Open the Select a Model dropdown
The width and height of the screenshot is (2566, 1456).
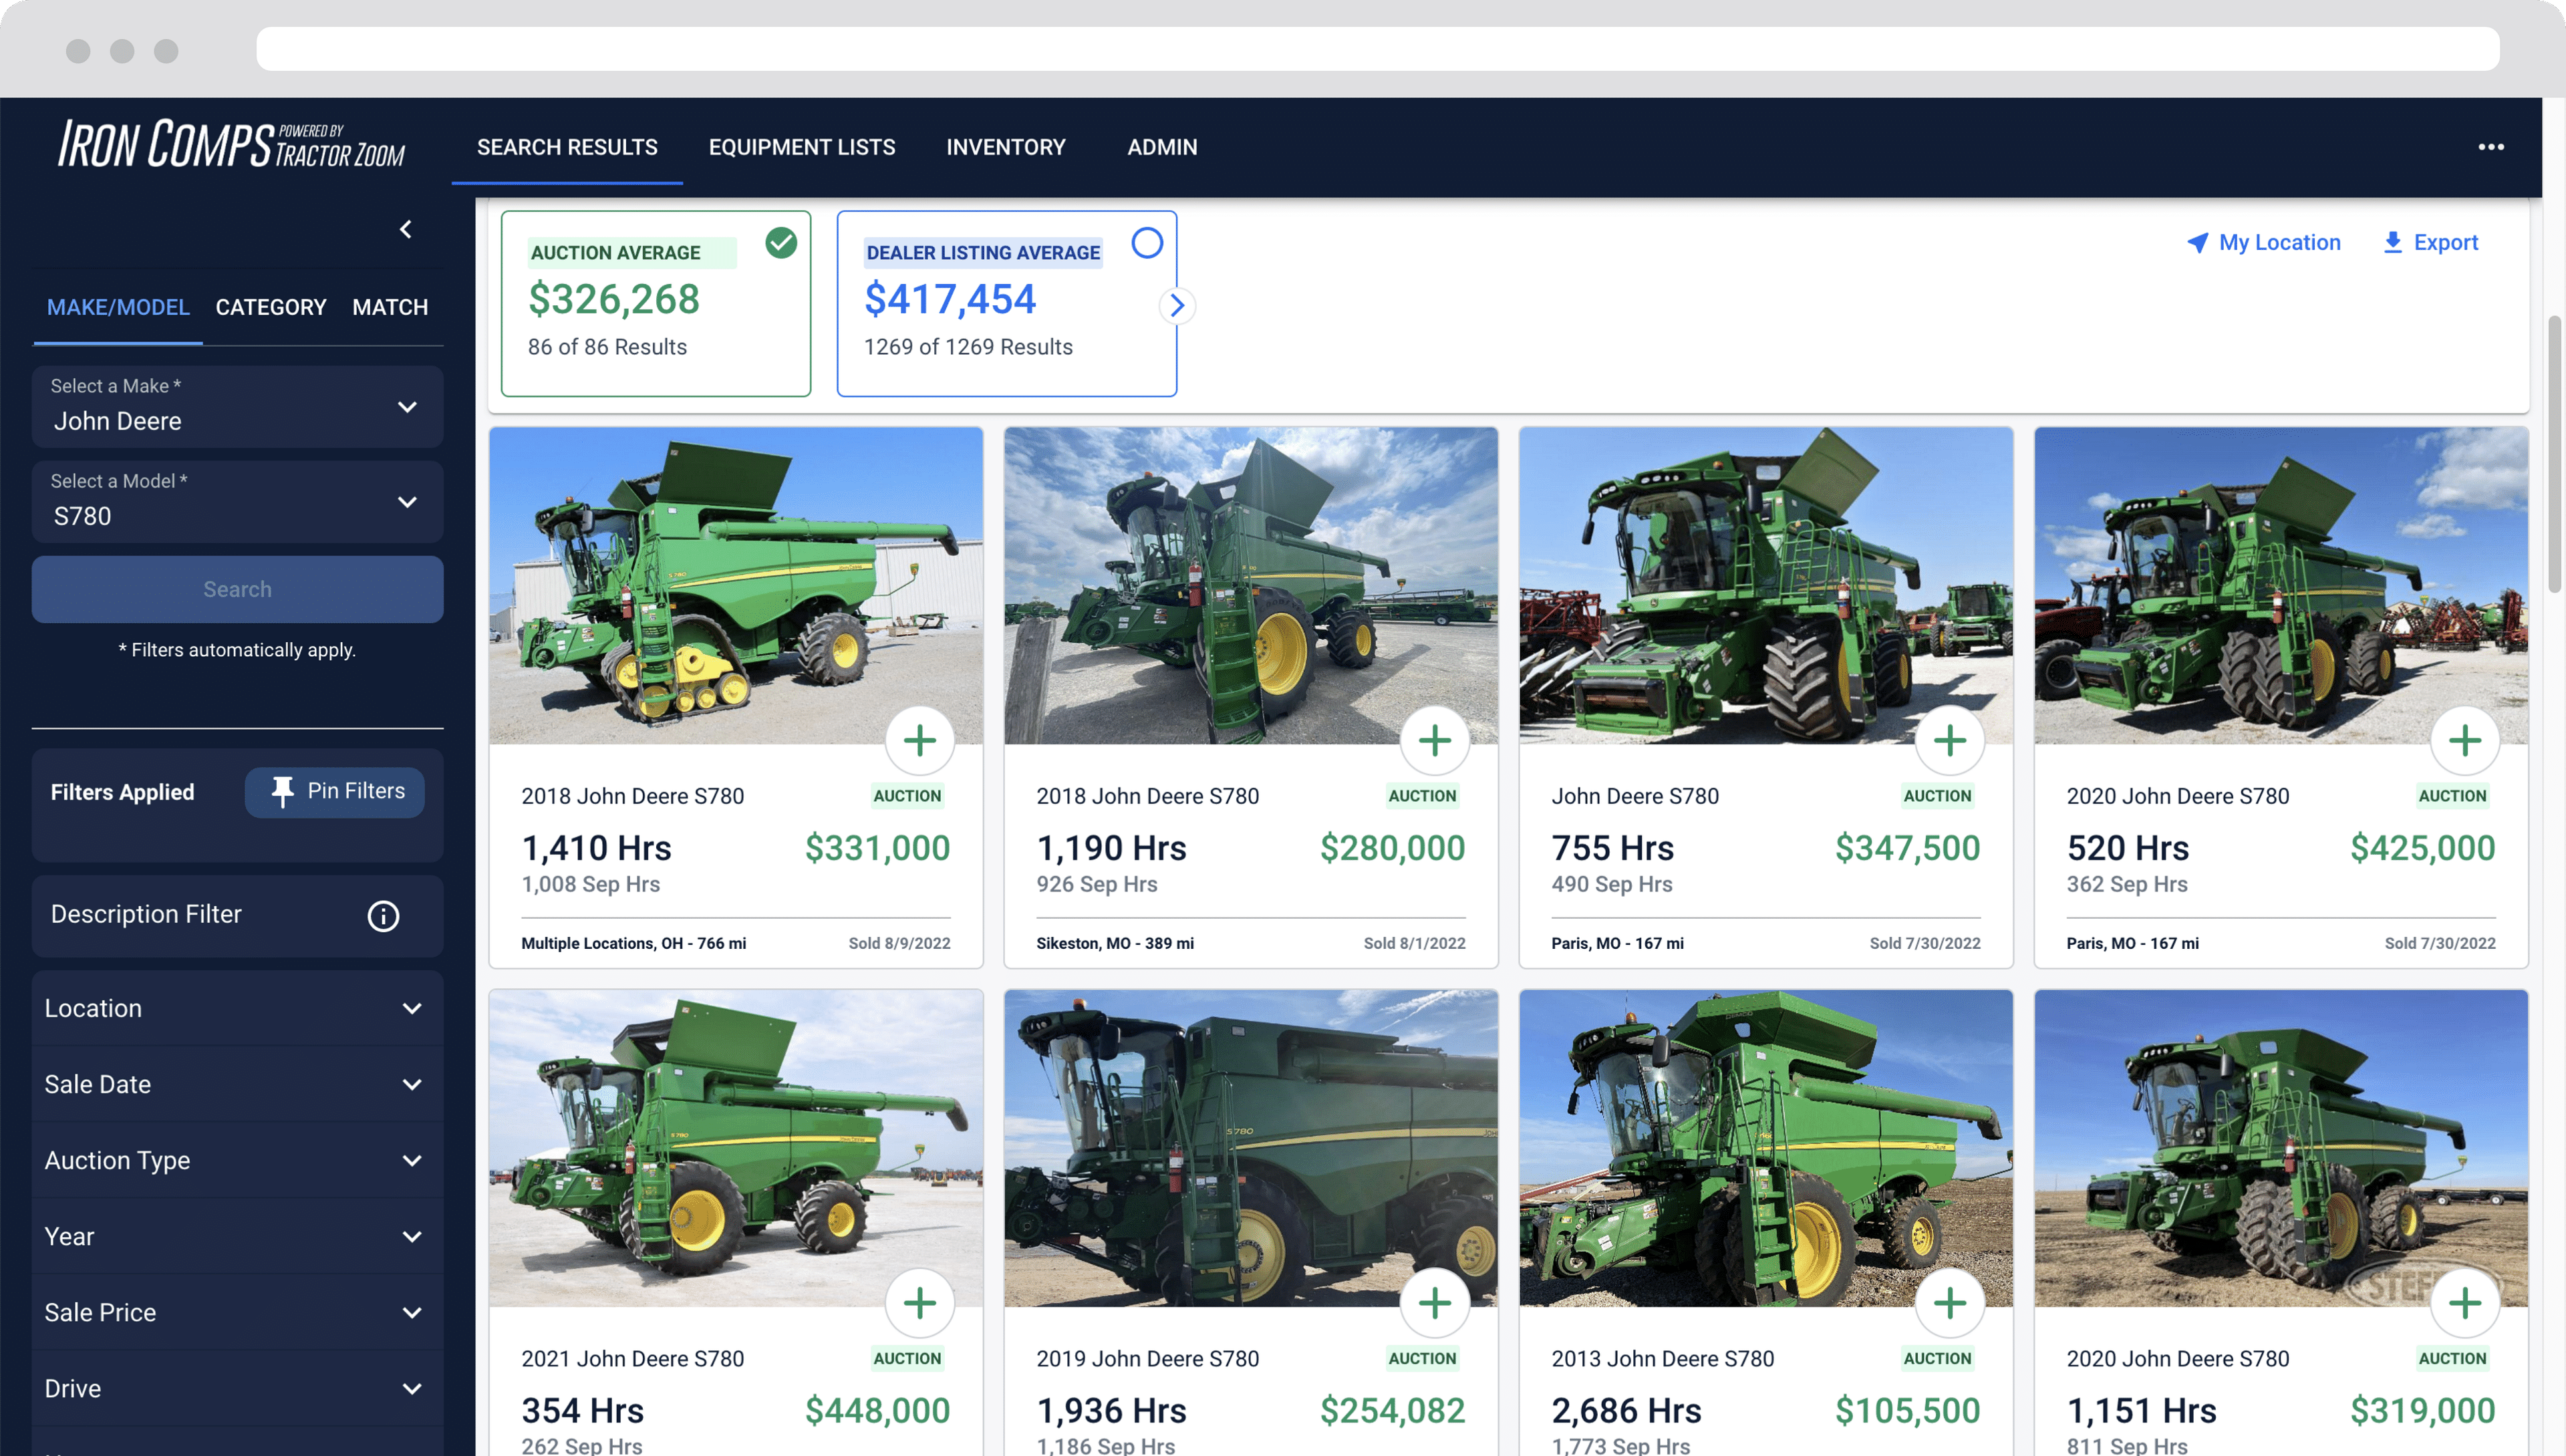tap(237, 501)
